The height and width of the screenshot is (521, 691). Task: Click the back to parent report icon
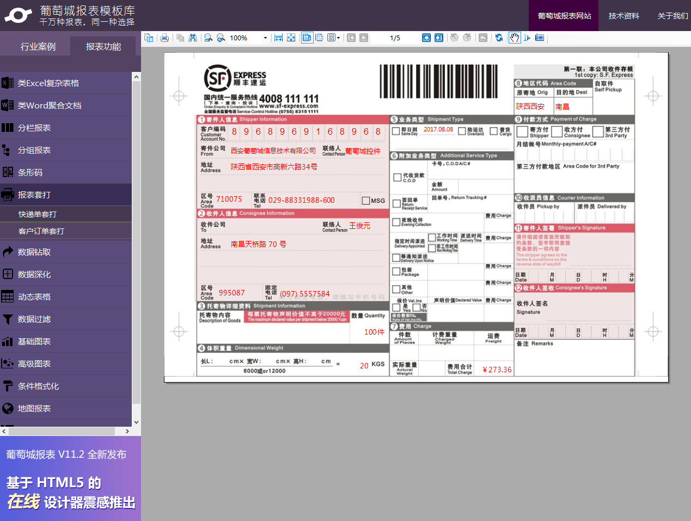[x=483, y=38]
